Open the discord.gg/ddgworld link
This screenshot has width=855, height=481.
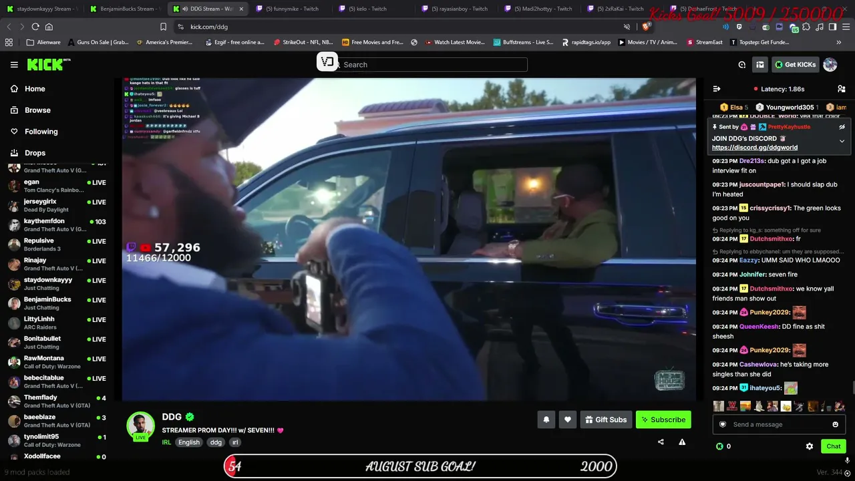tap(755, 148)
